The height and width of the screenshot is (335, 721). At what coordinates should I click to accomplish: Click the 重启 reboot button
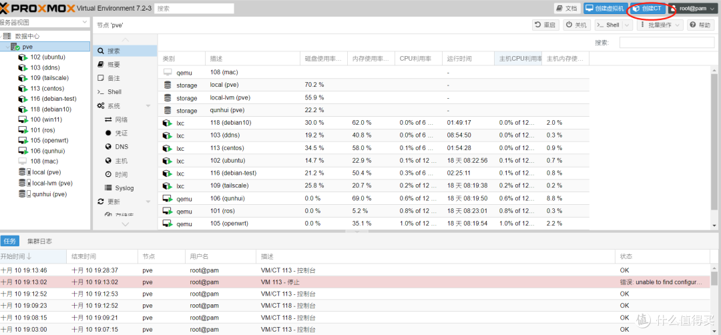(545, 25)
